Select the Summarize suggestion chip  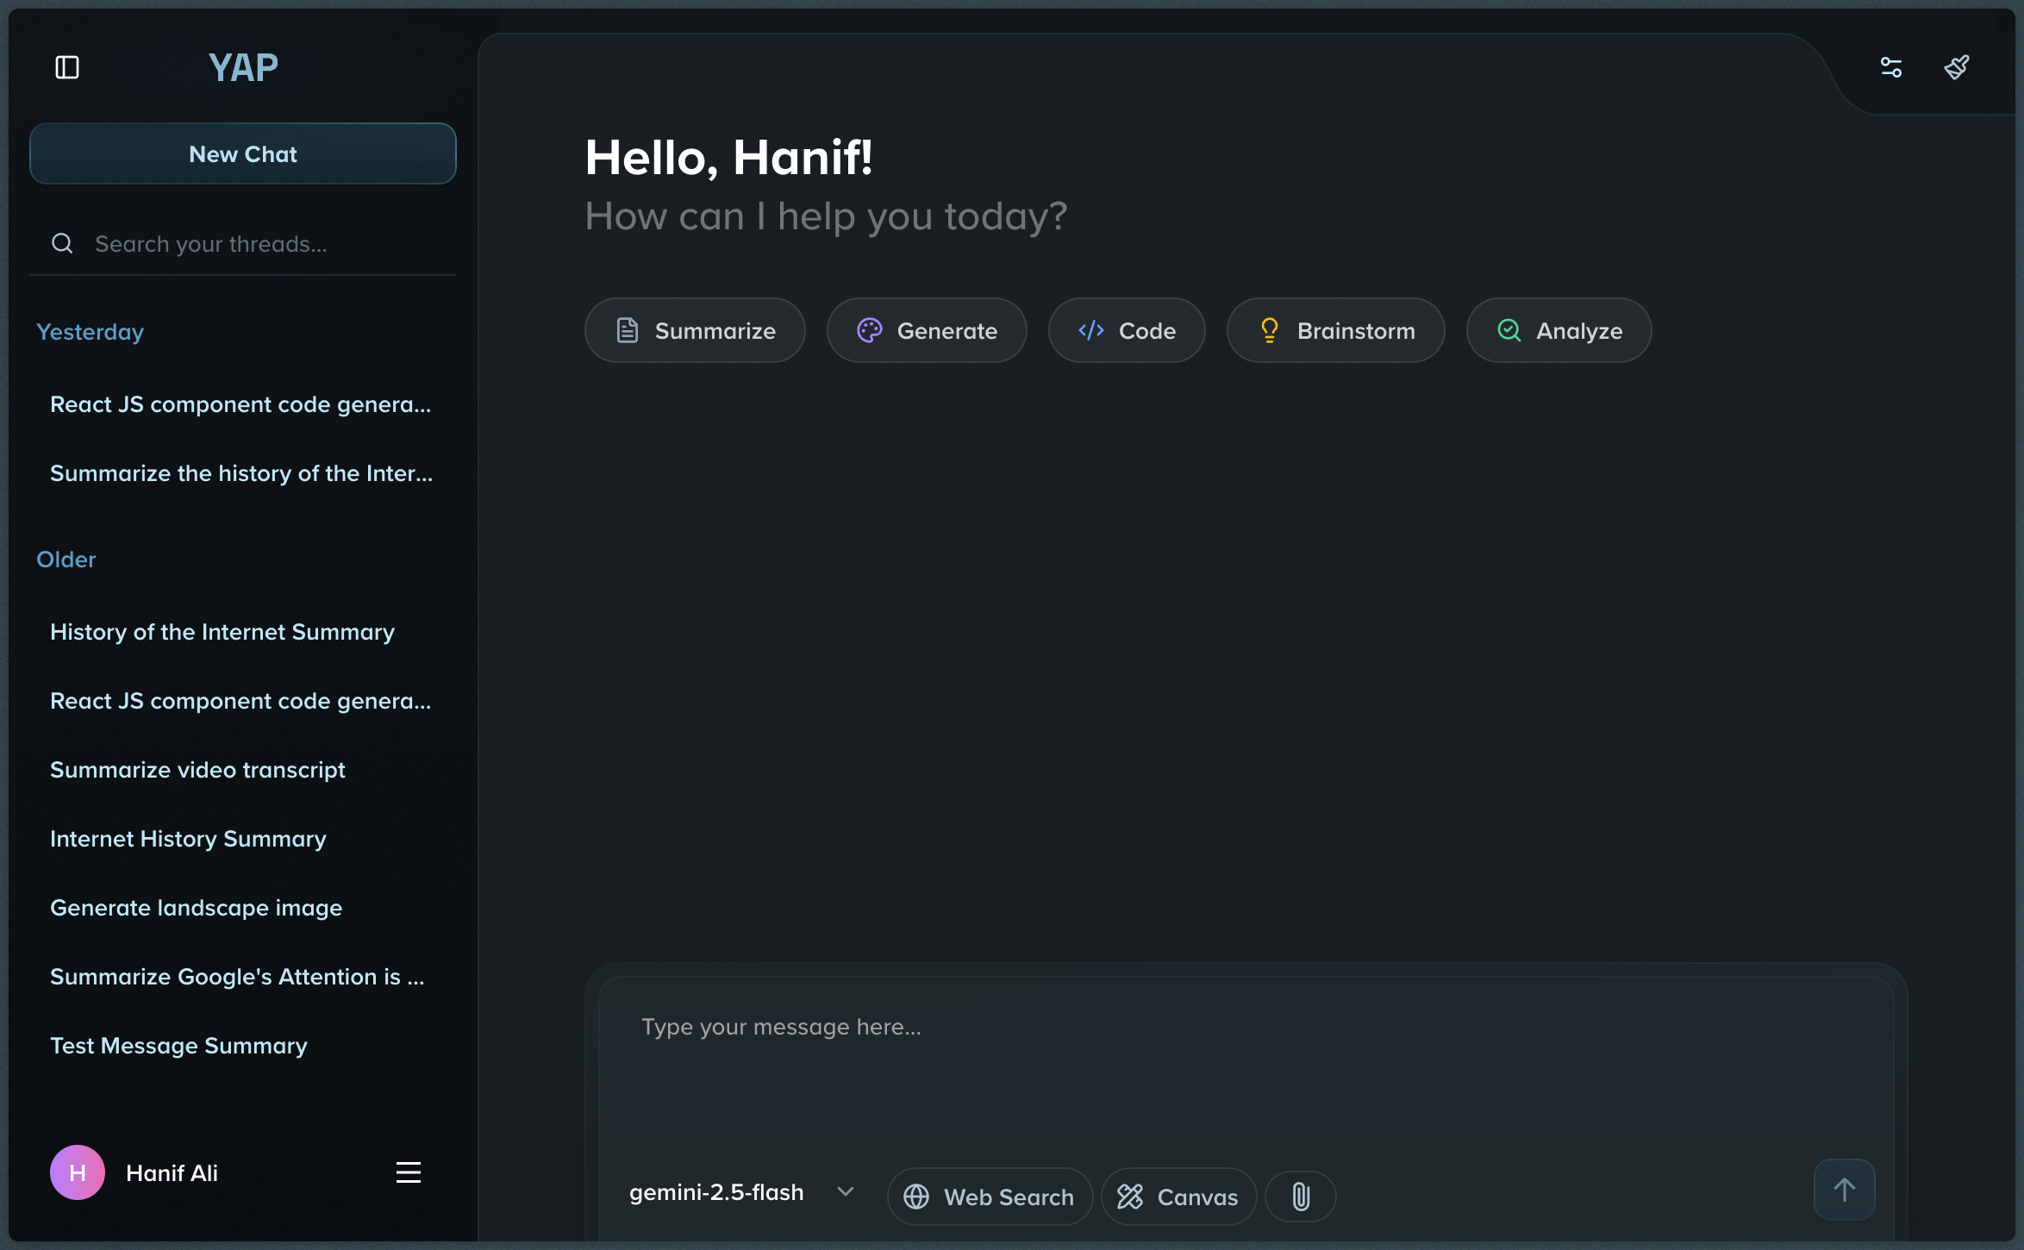click(x=695, y=331)
